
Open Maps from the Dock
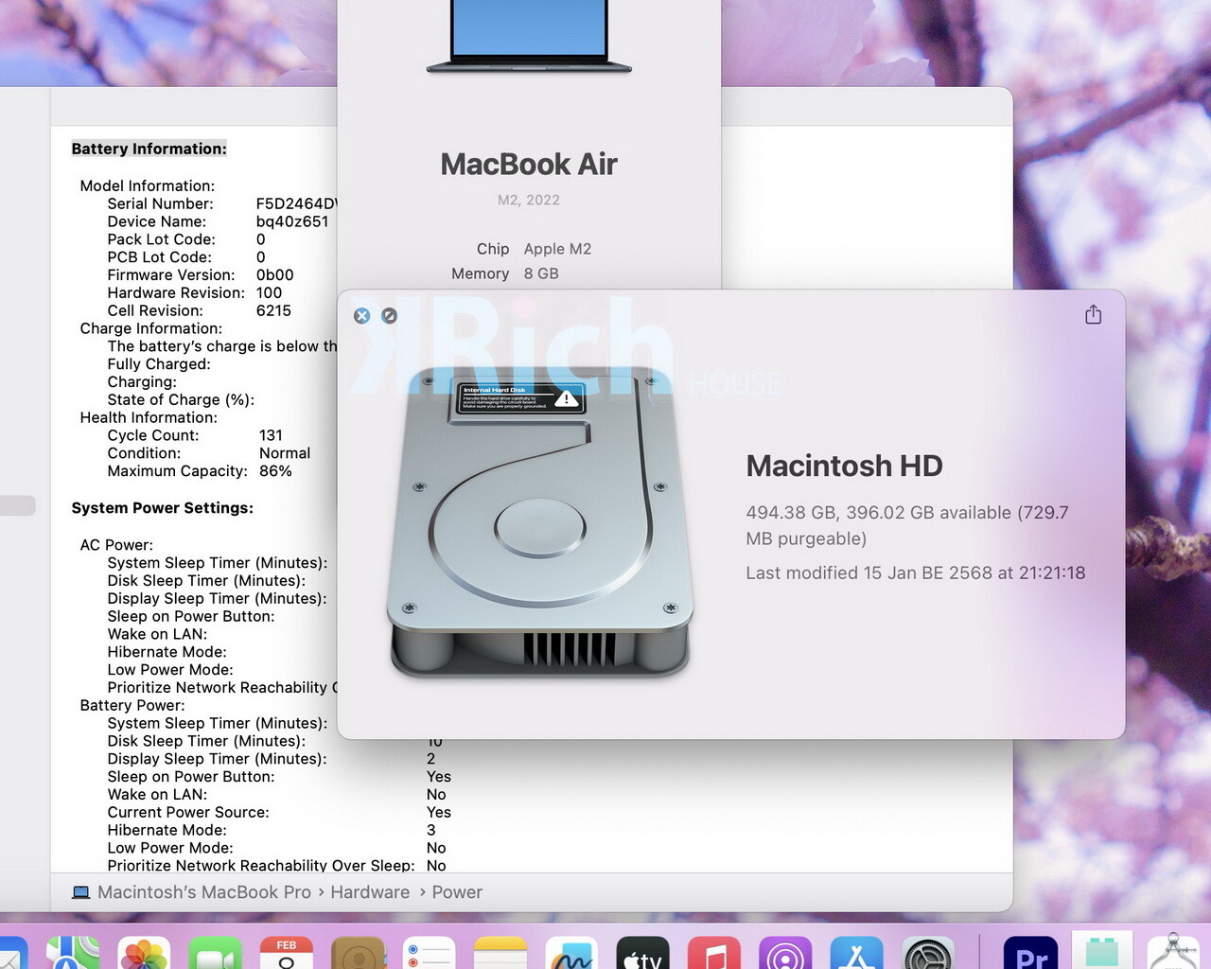pos(73,953)
